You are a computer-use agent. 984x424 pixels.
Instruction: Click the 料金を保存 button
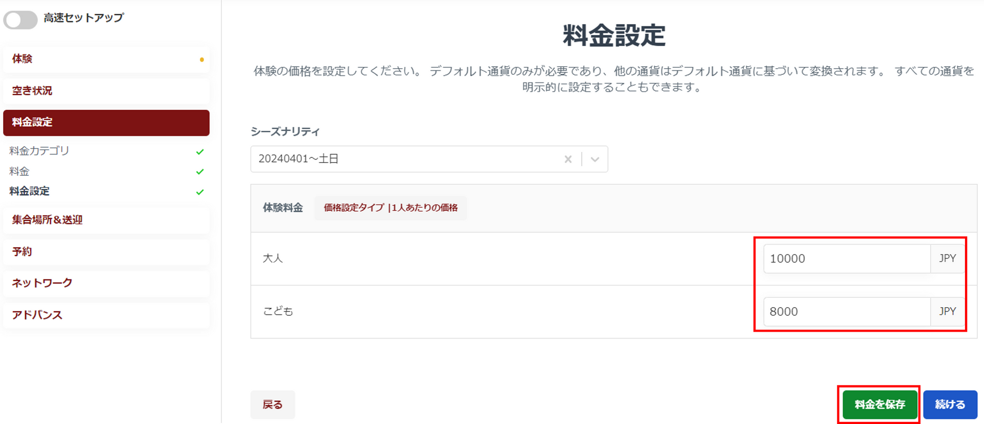coord(879,405)
